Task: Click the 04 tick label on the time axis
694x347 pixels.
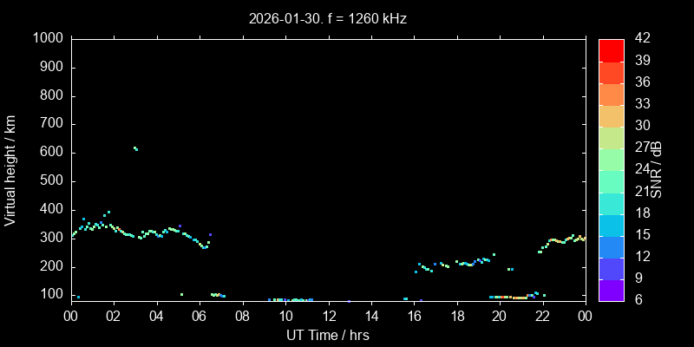Action: 157,317
